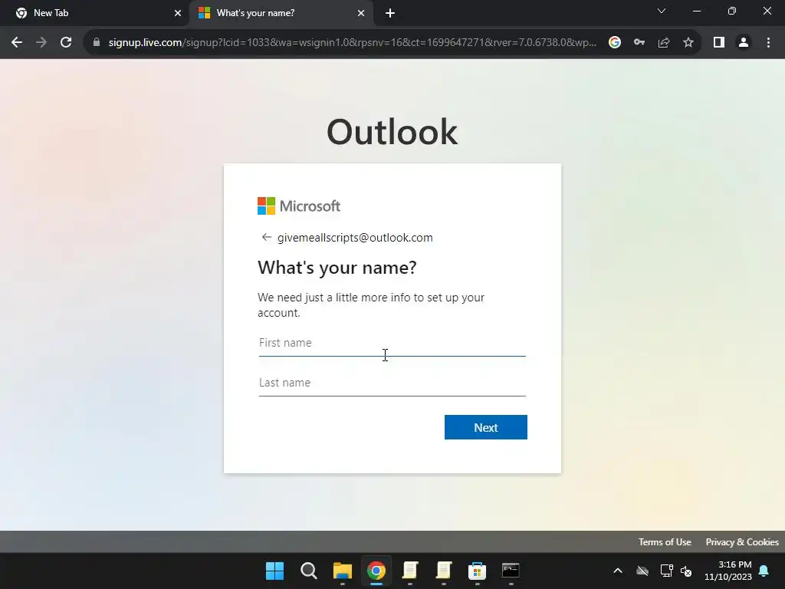Open Chrome three-dot menu

coord(768,43)
